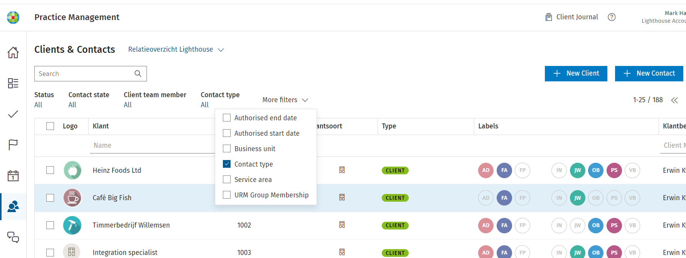Image resolution: width=686 pixels, height=258 pixels.
Task: Open the Relatieoverzicht Lighthouse view dropdown
Action: [x=176, y=49]
